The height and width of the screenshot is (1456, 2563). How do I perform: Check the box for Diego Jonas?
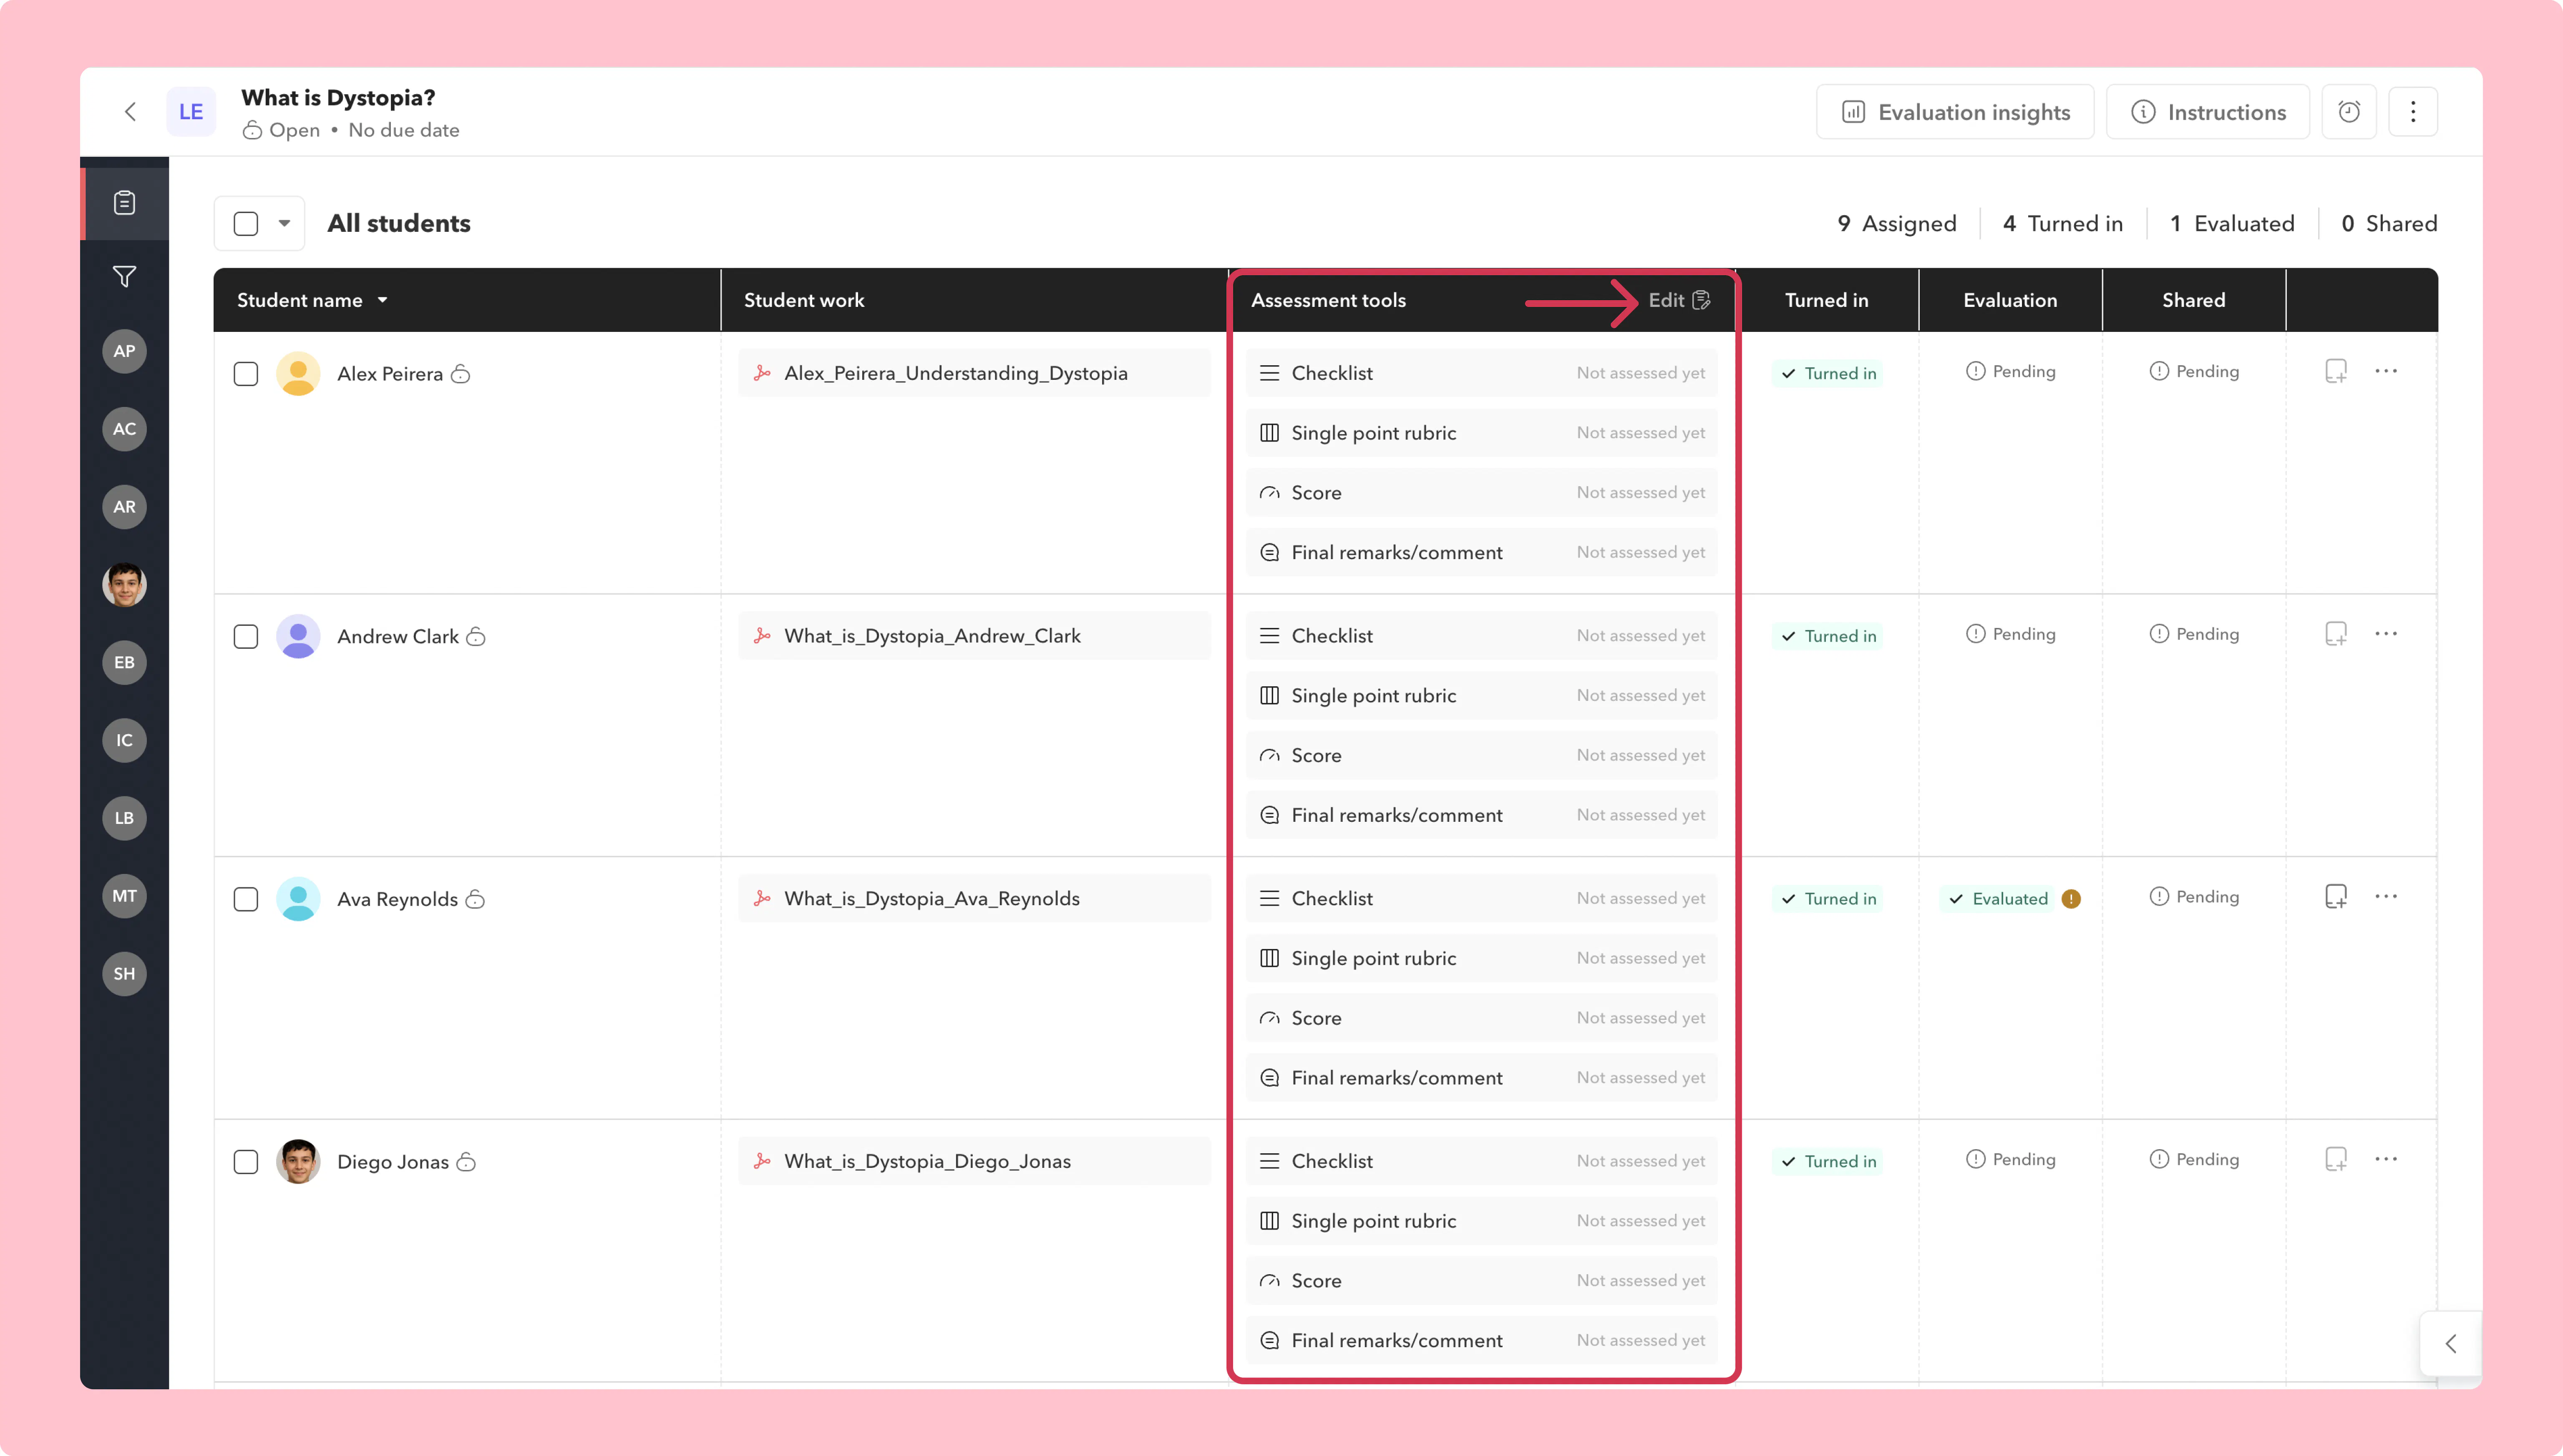click(246, 1162)
